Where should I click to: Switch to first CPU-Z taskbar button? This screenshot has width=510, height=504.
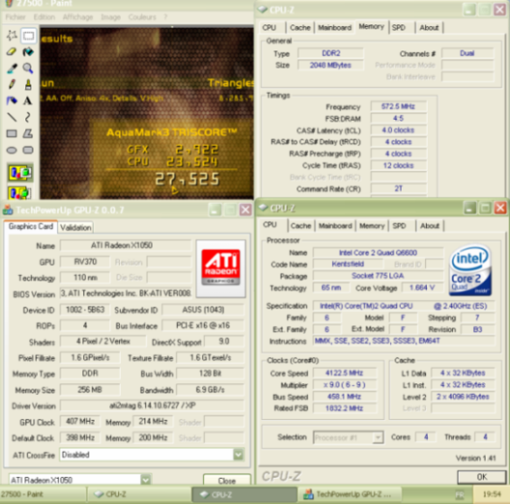tap(139, 494)
